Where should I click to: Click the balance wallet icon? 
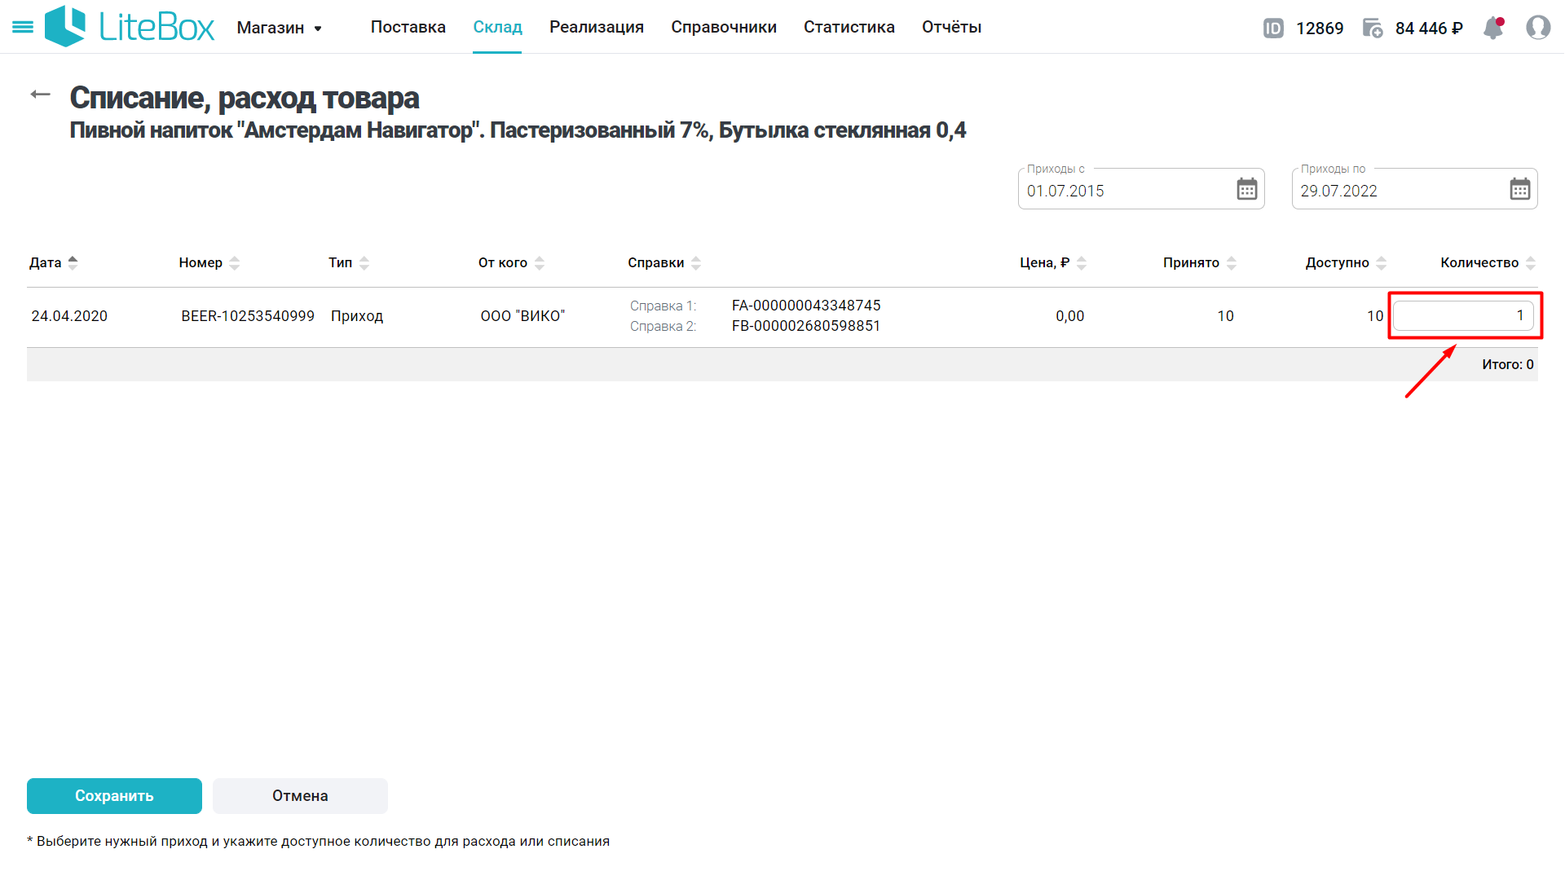tap(1373, 29)
